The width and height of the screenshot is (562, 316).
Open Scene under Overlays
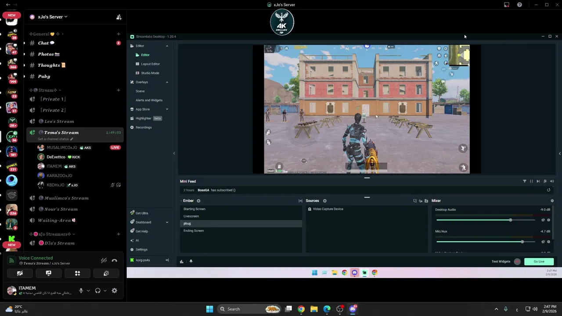(140, 91)
